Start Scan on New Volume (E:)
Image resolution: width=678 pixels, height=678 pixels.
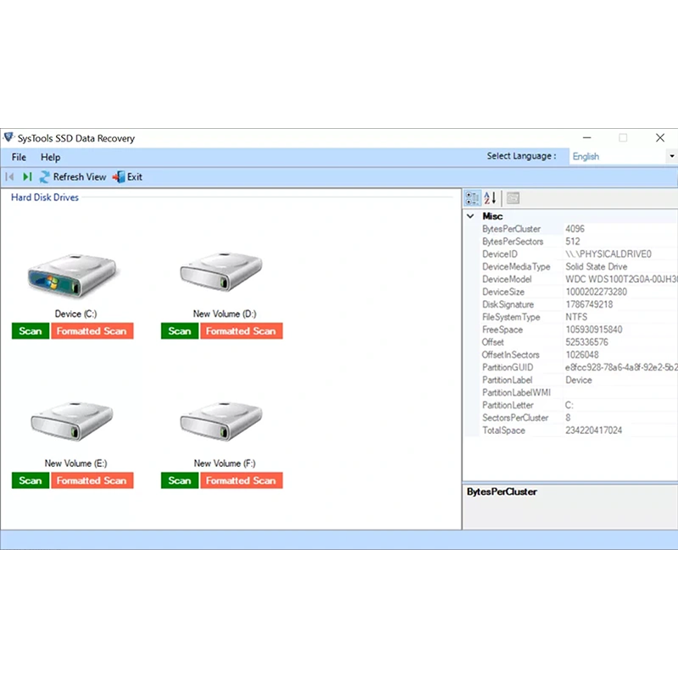click(31, 481)
